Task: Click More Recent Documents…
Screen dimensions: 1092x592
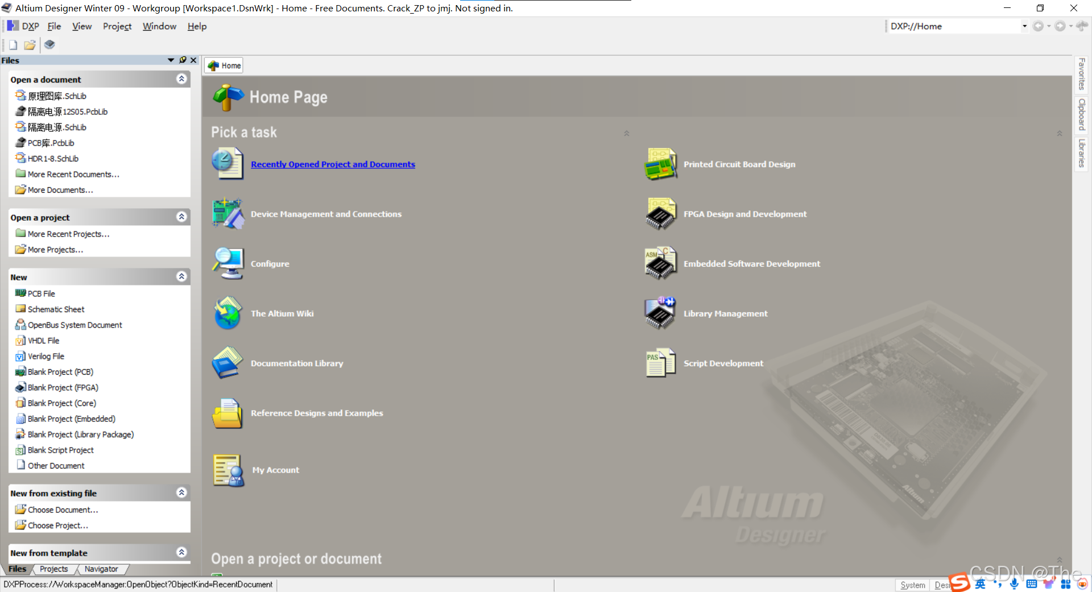Action: (73, 174)
